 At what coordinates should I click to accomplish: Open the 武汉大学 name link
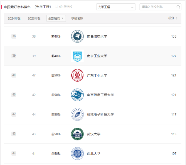[93, 134]
